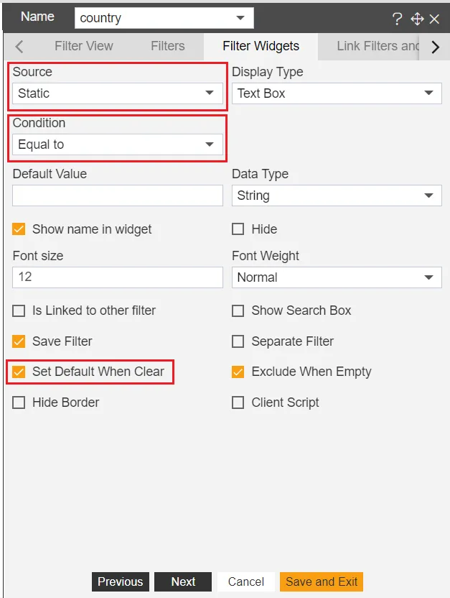Open the Source dropdown set to Static

117,93
